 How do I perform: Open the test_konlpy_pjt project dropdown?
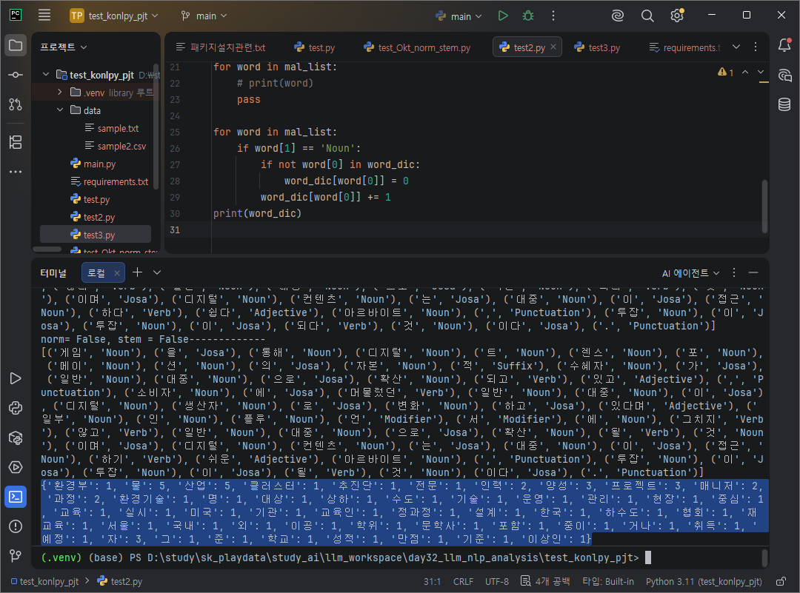(114, 16)
